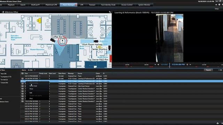Click the timeline near the 3:40 PM mark
The height and width of the screenshot is (125, 223).
coord(146,65)
